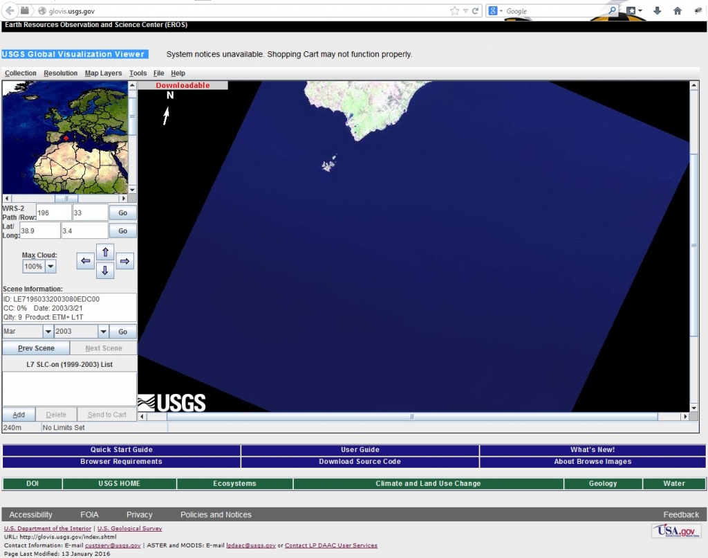Open the Collection menu
The width and height of the screenshot is (708, 558).
click(x=21, y=73)
